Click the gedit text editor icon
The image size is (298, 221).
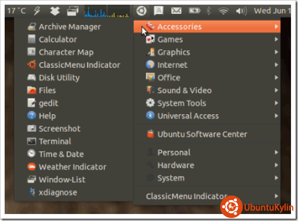[31, 103]
